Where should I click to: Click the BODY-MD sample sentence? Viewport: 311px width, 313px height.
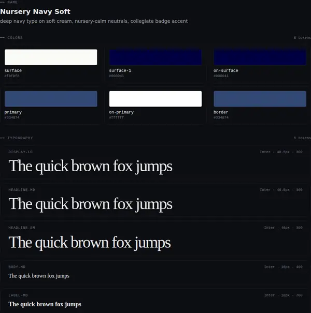tap(39, 276)
